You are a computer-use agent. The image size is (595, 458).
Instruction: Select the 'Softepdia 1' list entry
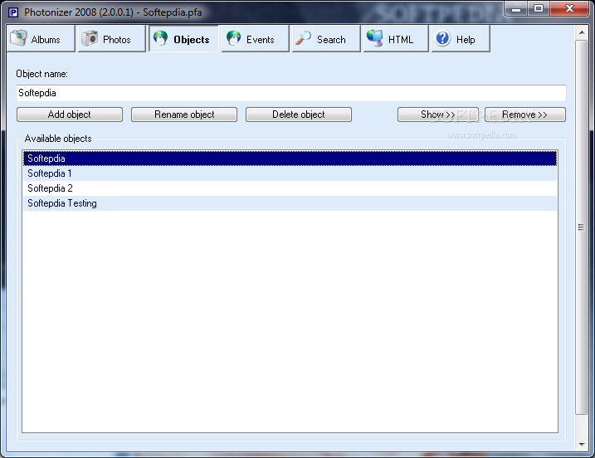click(x=290, y=173)
